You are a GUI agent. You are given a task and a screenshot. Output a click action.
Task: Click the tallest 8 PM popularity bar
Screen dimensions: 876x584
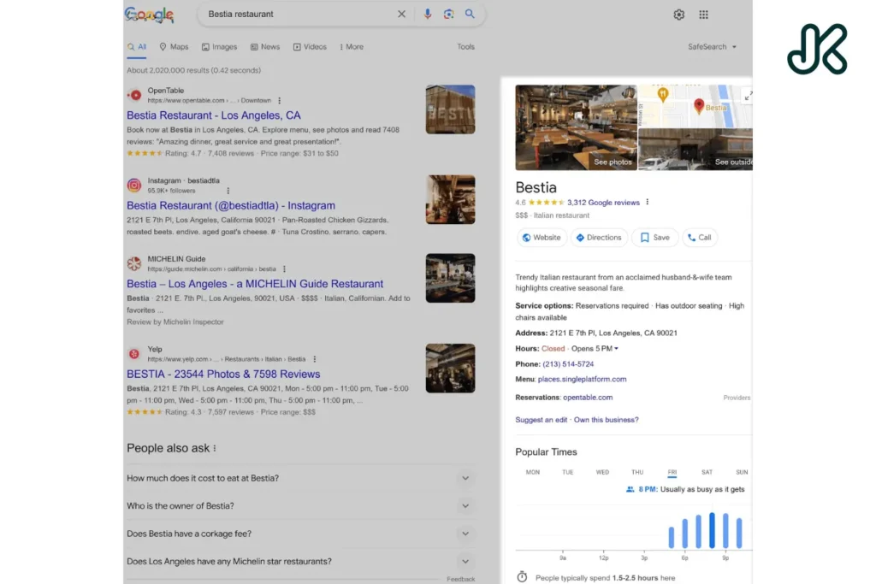point(712,530)
